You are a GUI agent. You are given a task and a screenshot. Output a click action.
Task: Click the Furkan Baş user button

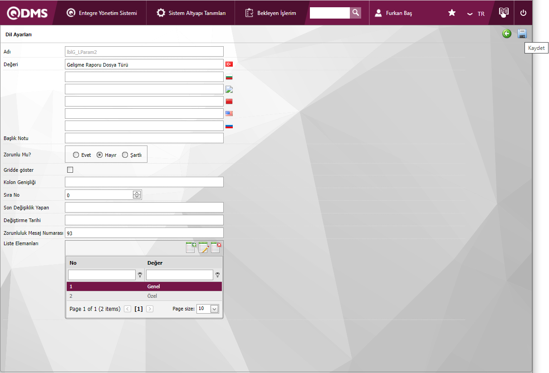click(x=393, y=13)
